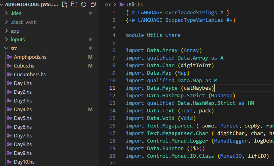Open Day4.hs in the file tree
The image size is (274, 166).
(x=23, y=110)
